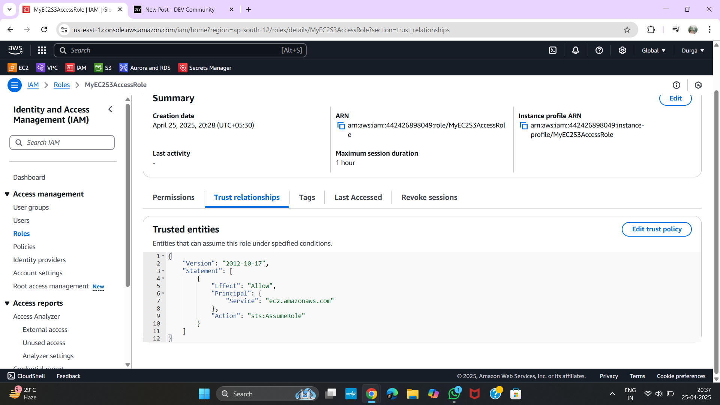The height and width of the screenshot is (405, 720).
Task: Open VPC favorite shortcut
Action: click(x=47, y=67)
